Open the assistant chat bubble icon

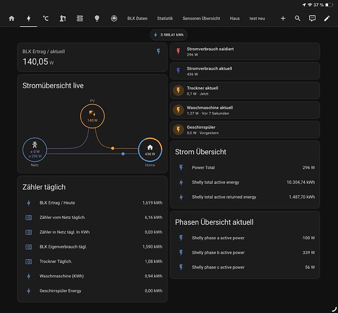click(x=312, y=18)
